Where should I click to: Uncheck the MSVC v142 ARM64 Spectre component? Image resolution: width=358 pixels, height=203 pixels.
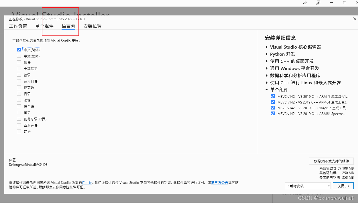[272, 114]
